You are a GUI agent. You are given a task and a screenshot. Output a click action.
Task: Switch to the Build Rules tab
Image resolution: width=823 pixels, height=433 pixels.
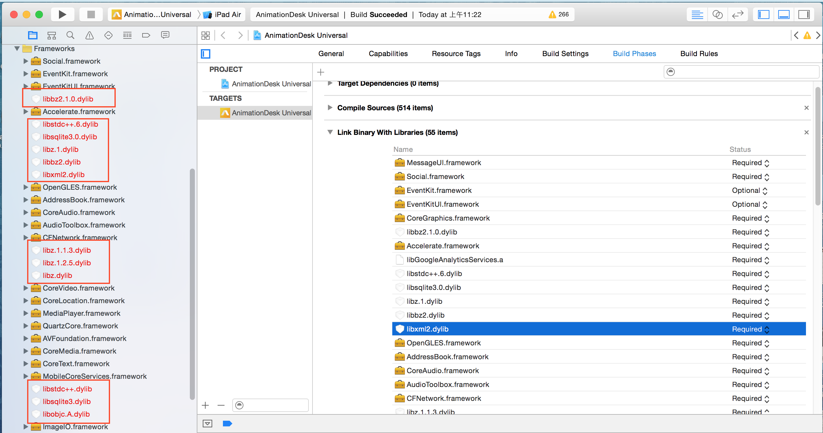[699, 54]
